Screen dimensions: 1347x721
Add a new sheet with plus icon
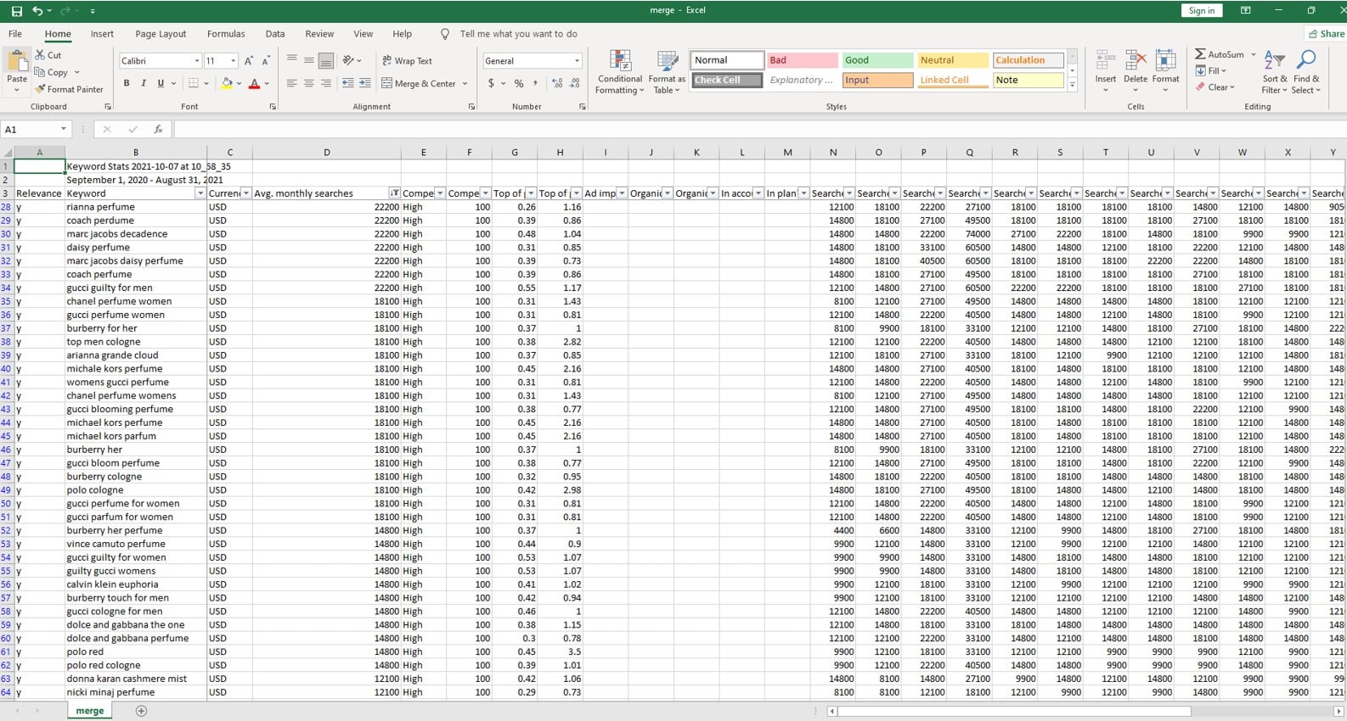(x=141, y=711)
